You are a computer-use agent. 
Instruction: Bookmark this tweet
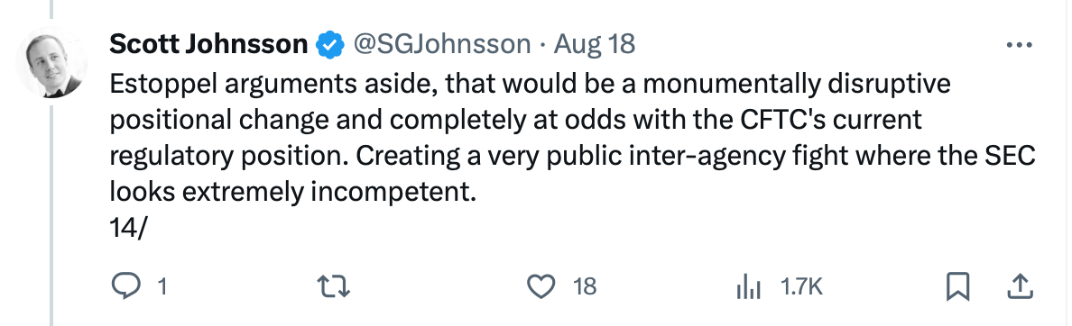click(x=957, y=287)
